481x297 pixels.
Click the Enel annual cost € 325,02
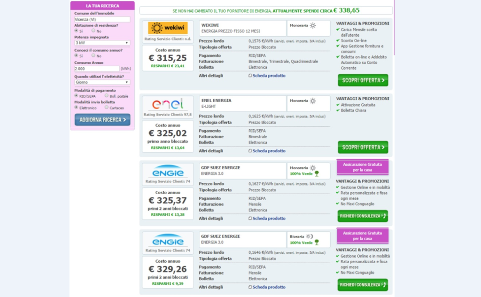(168, 133)
